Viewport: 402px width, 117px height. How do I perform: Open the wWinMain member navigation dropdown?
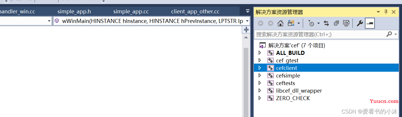[247, 21]
